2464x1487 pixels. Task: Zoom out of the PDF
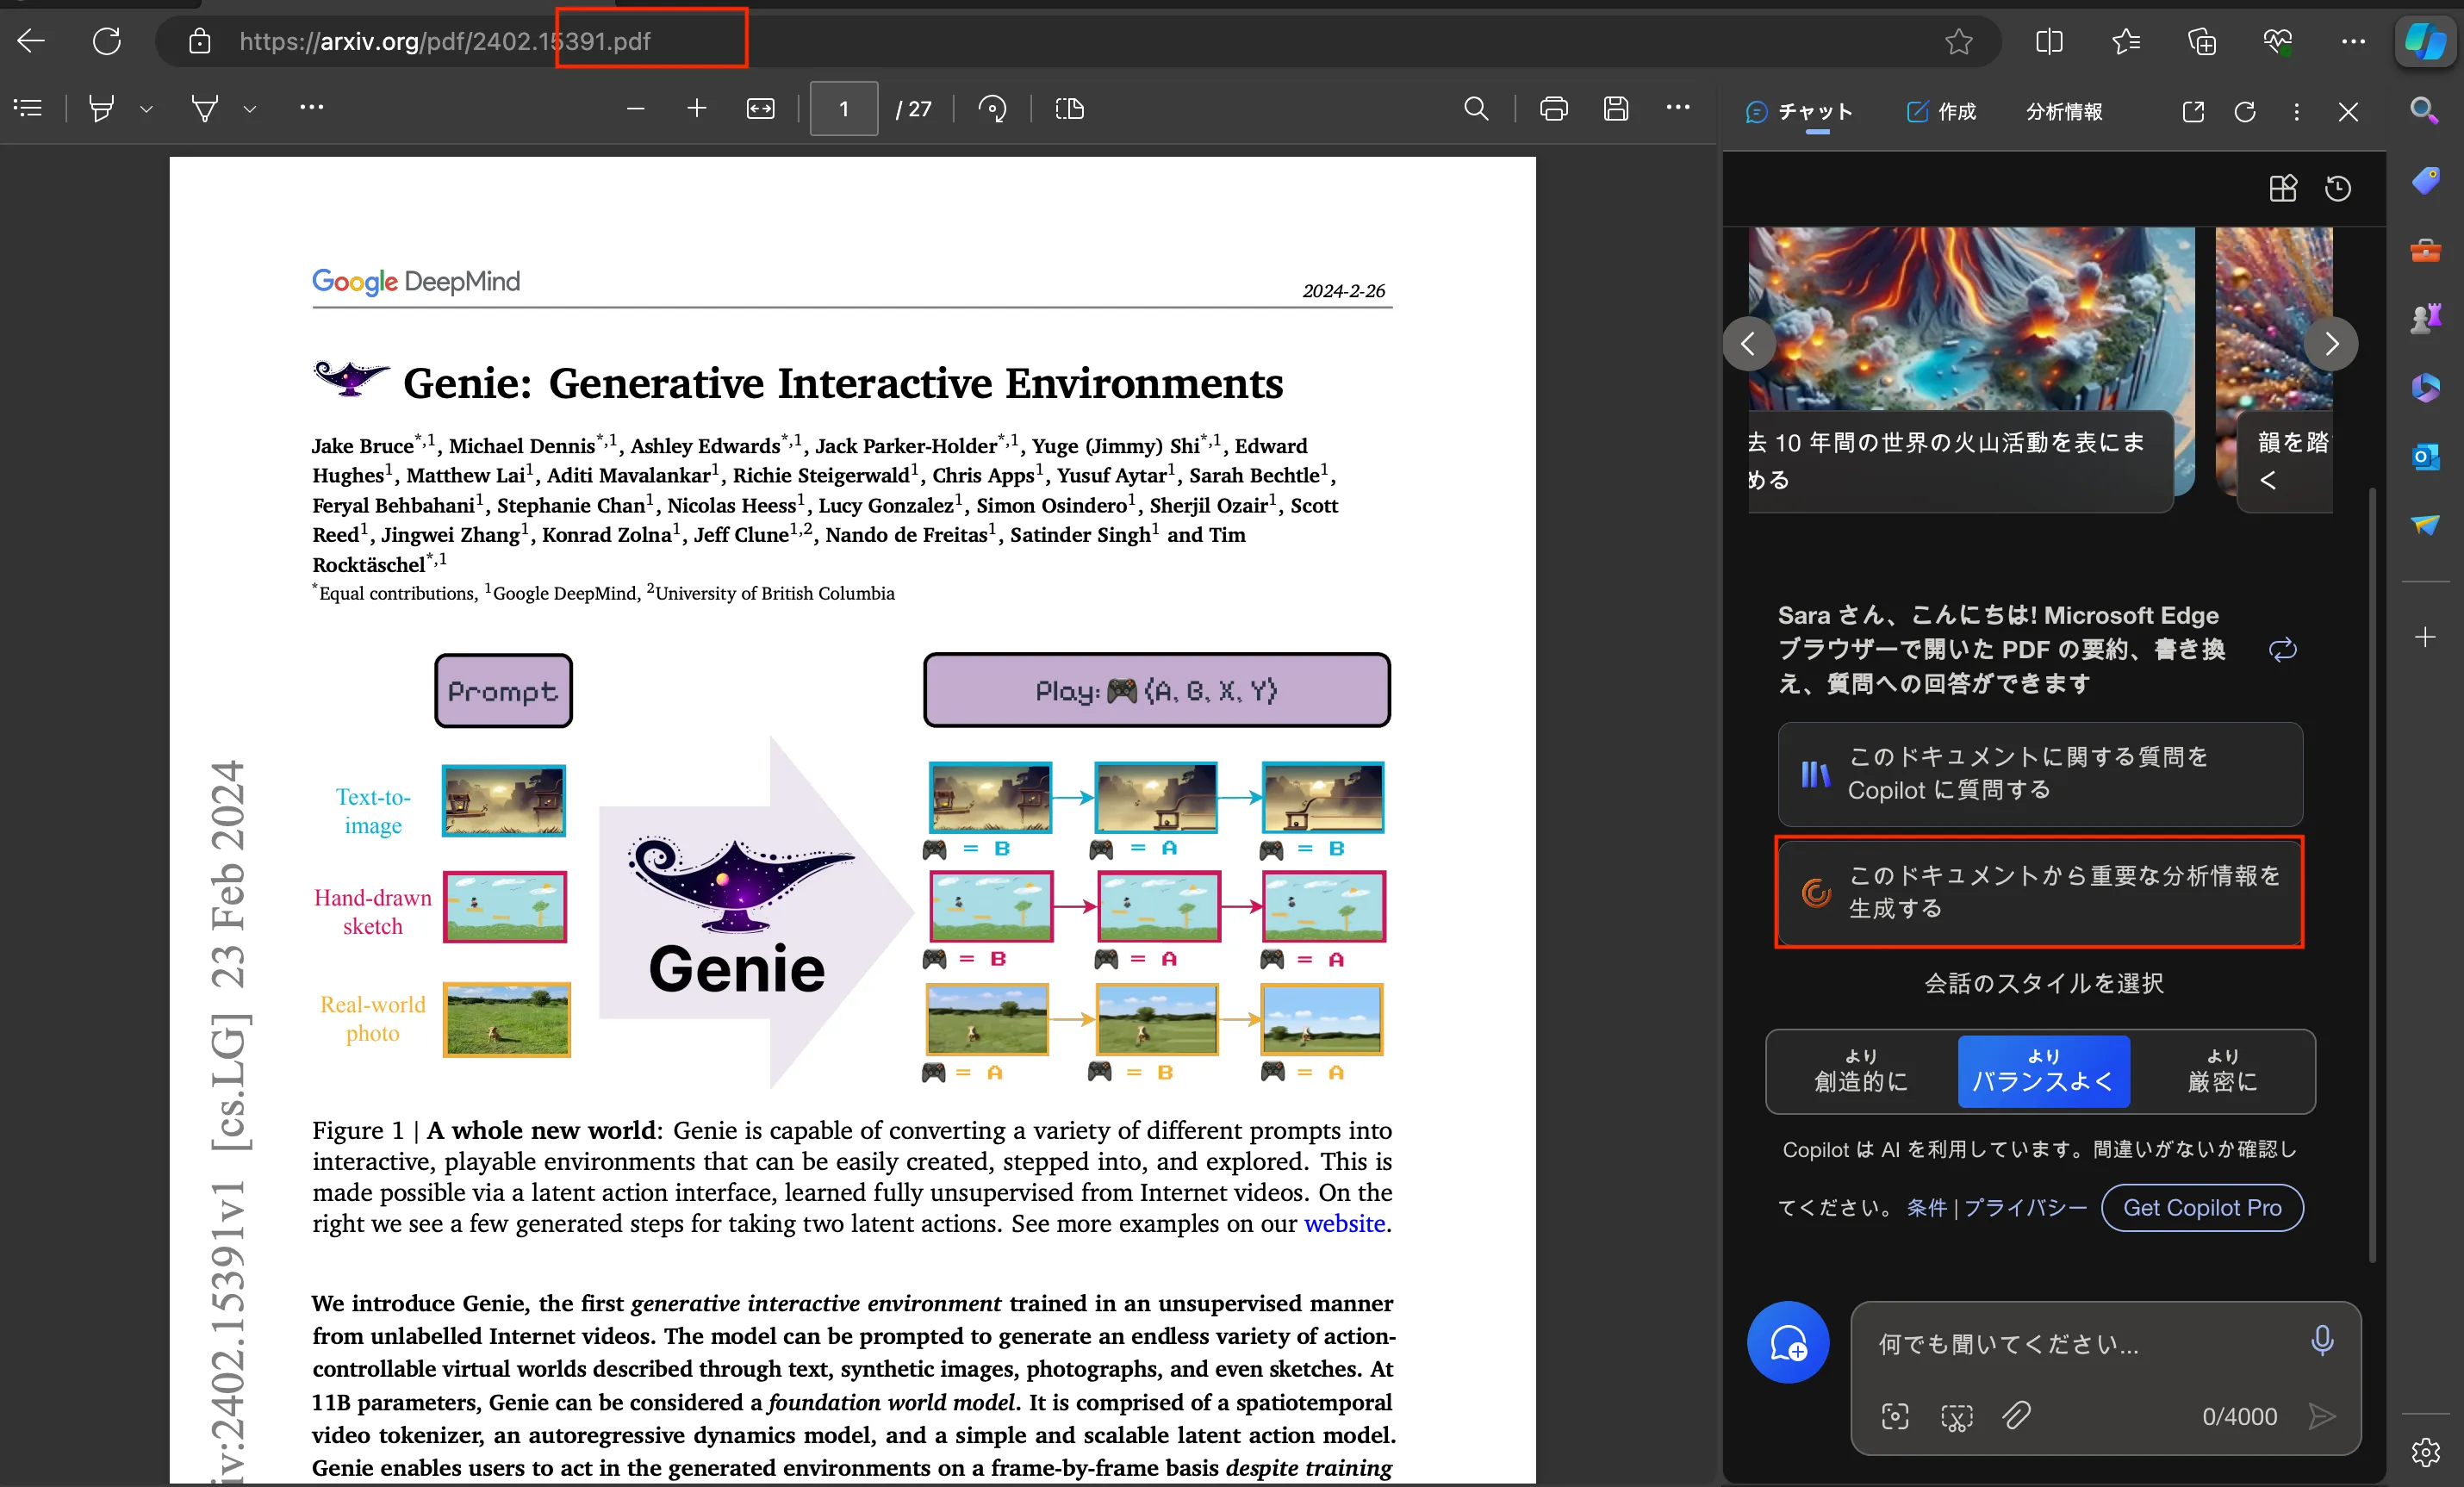tap(635, 108)
